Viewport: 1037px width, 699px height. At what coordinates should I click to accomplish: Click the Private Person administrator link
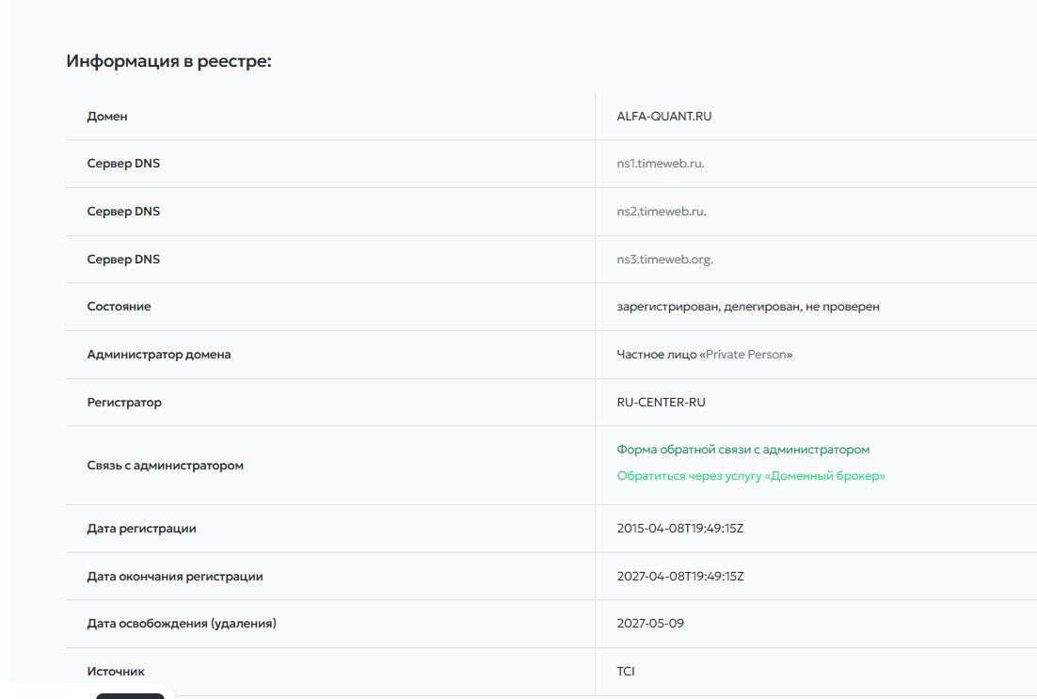pos(747,355)
